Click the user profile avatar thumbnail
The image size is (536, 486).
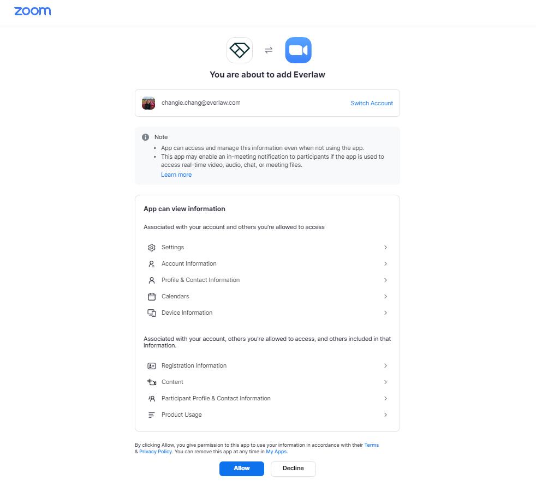[x=148, y=103]
